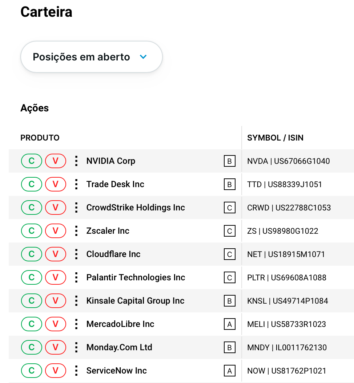Show more options for CrowdStrike Holdings Inc
354x383 pixels.
[x=76, y=208]
